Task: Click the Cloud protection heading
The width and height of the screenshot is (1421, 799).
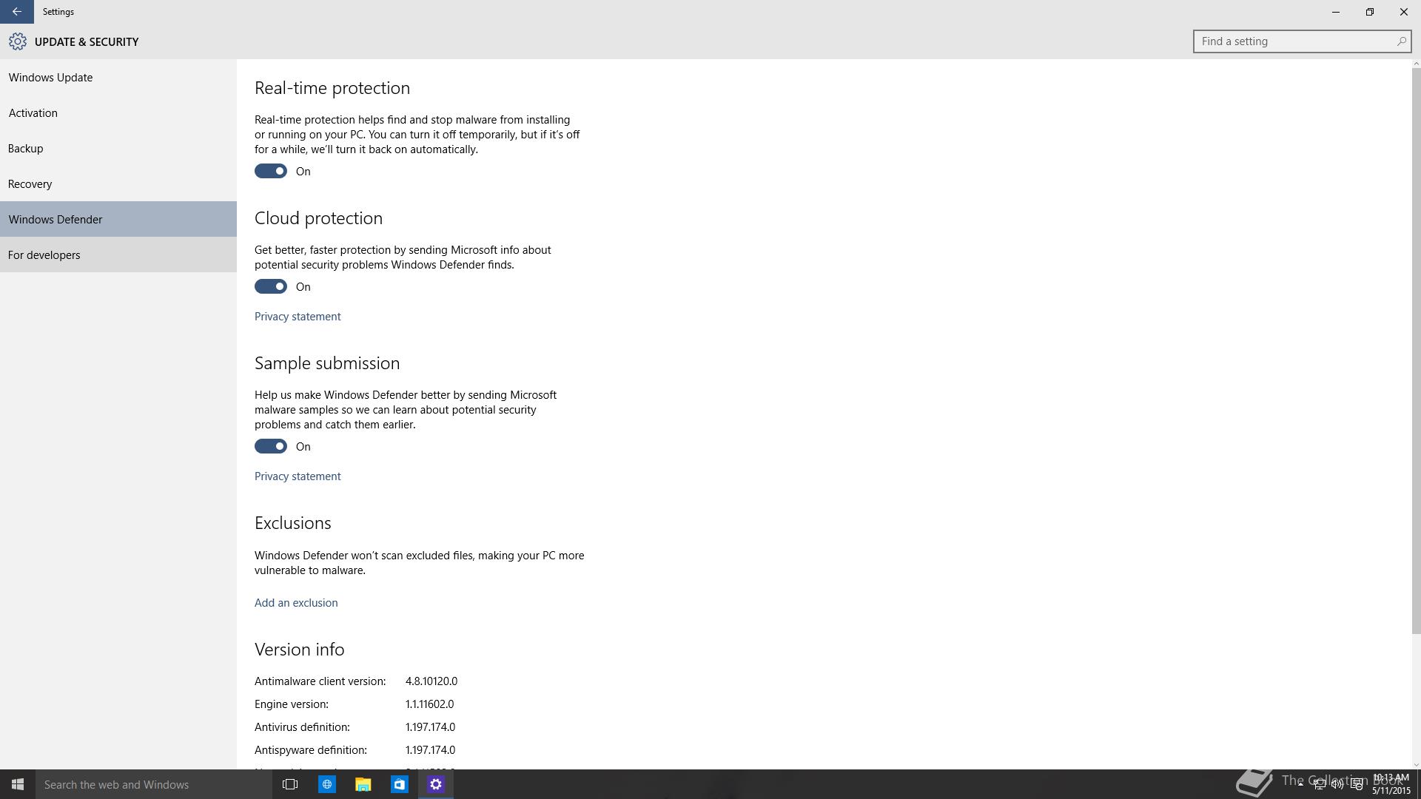Action: (318, 218)
